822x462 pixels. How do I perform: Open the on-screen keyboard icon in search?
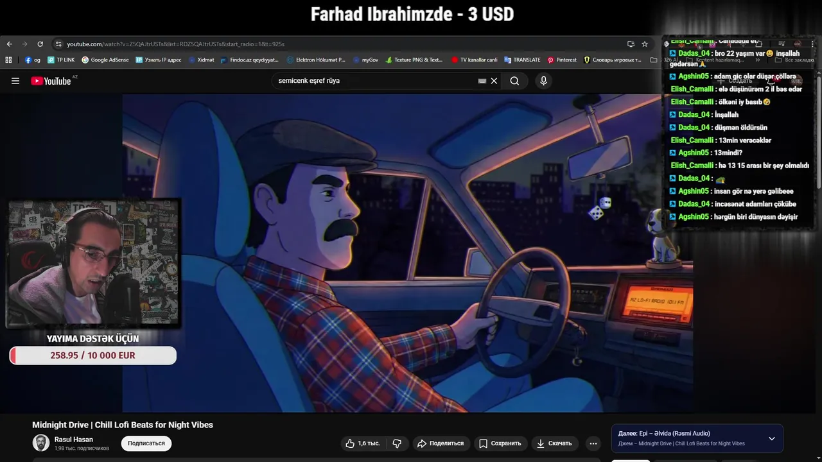482,81
